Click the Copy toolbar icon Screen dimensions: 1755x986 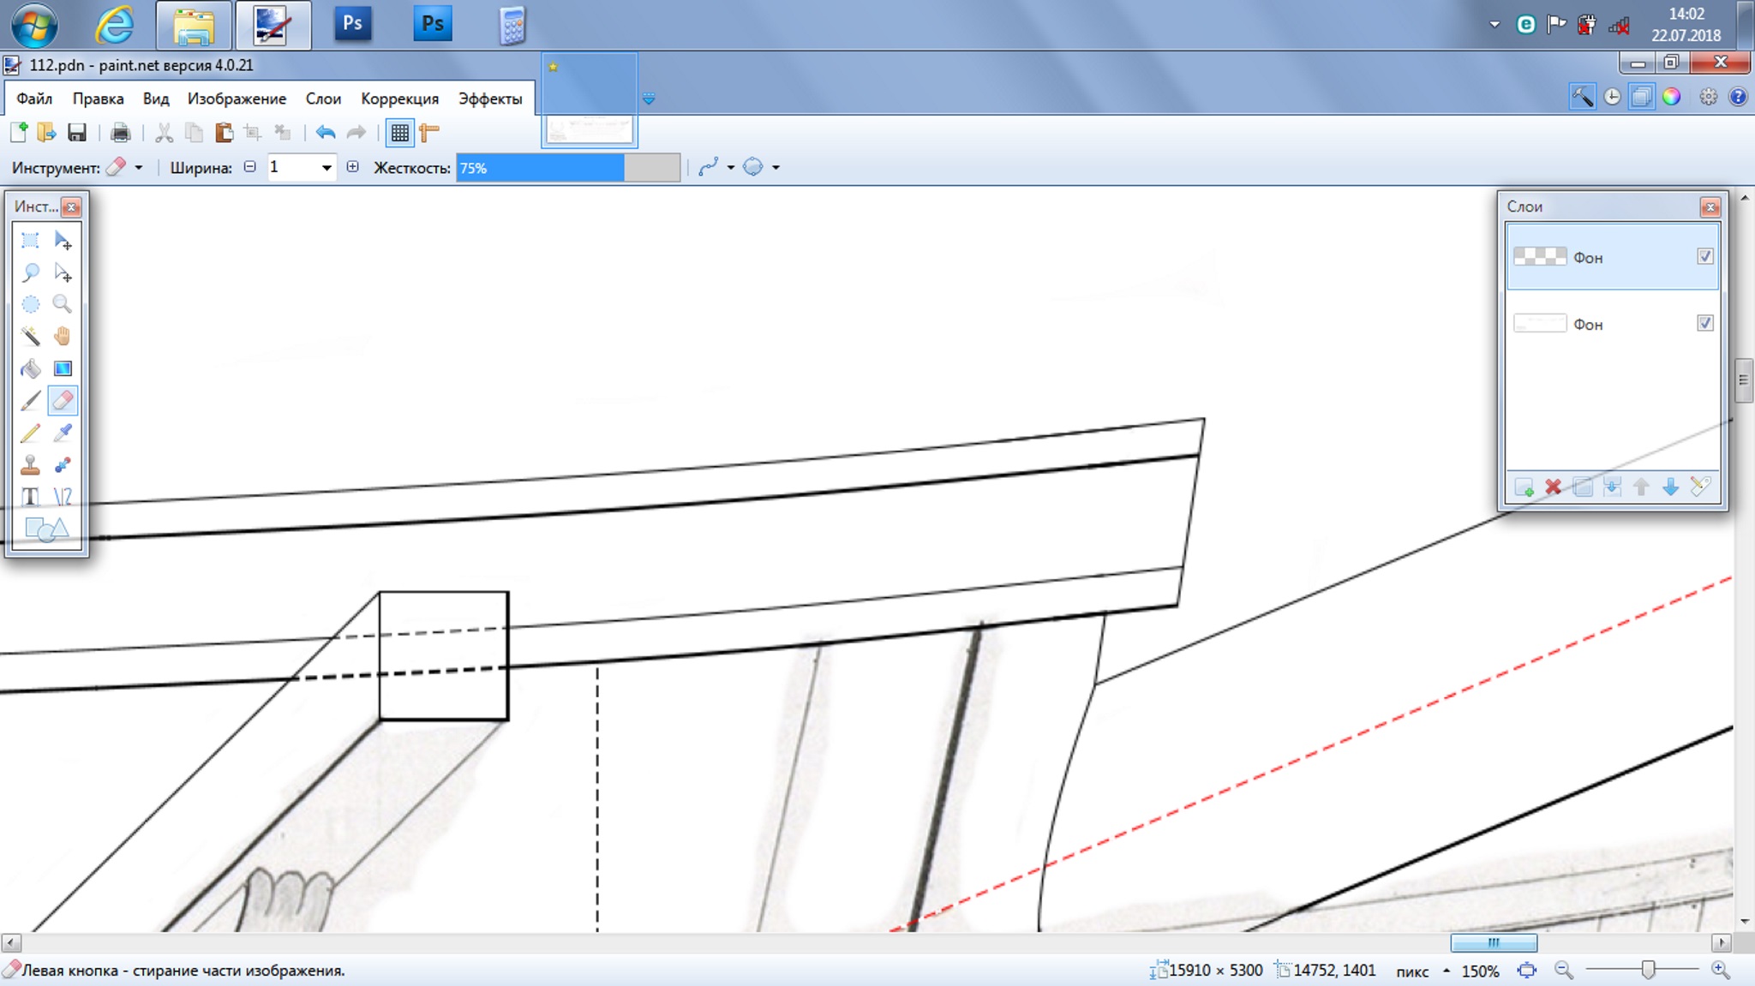pyautogui.click(x=195, y=132)
